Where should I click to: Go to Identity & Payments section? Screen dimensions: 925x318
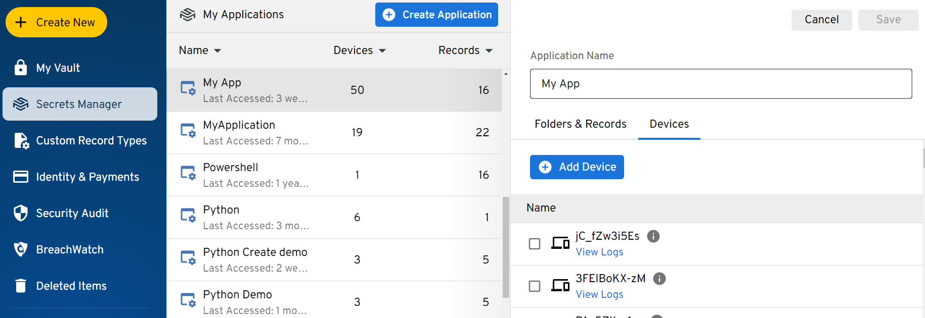[x=87, y=177]
